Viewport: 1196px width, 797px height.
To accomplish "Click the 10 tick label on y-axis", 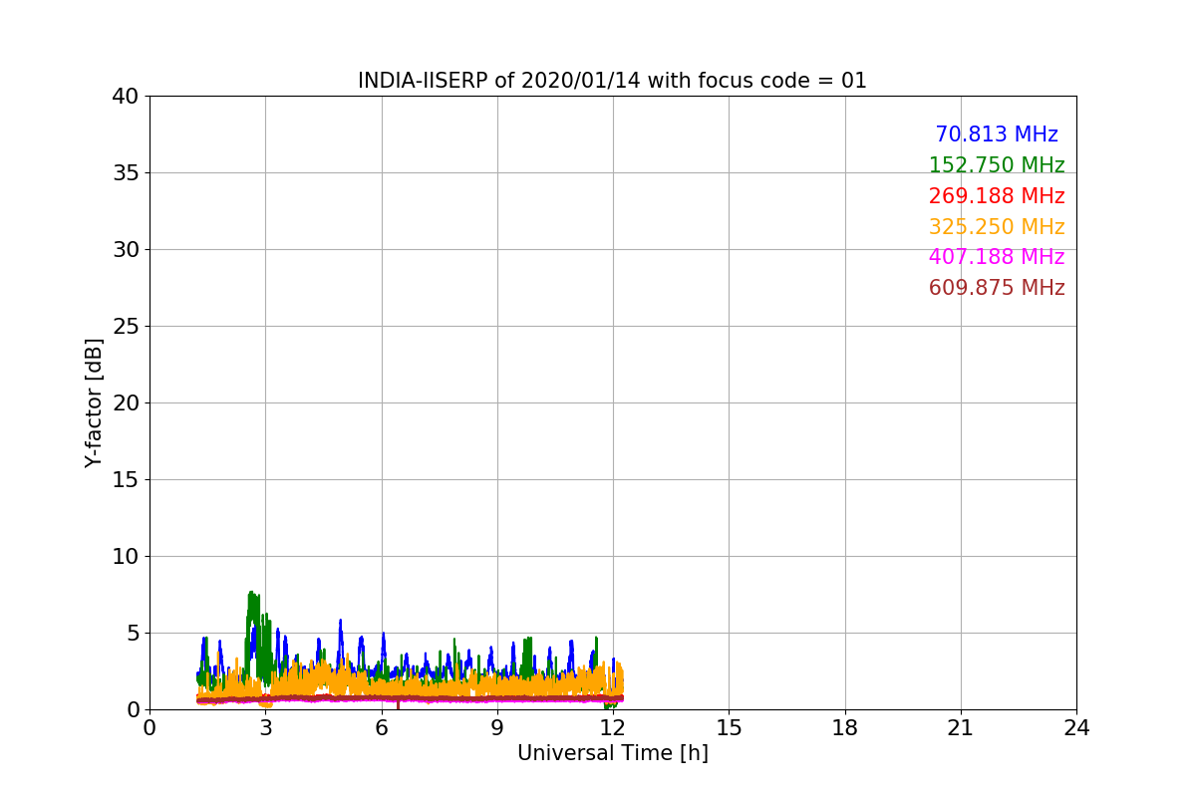I will 125,557.
